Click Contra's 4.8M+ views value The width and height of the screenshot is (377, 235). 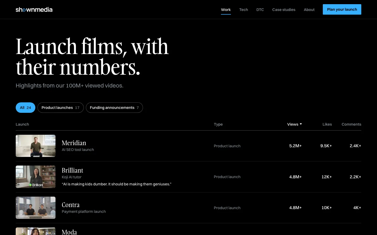pyautogui.click(x=295, y=208)
